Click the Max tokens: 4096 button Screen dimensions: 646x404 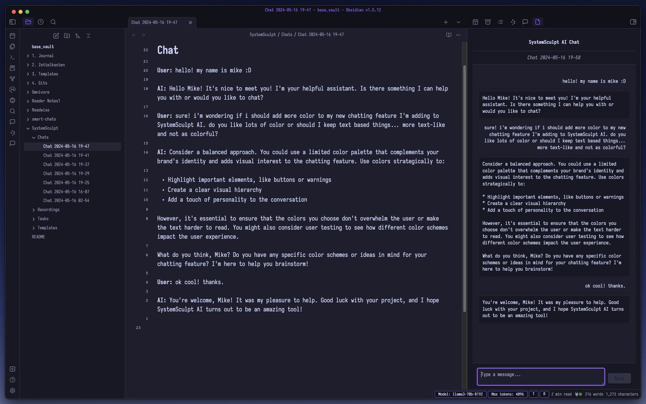click(x=508, y=394)
